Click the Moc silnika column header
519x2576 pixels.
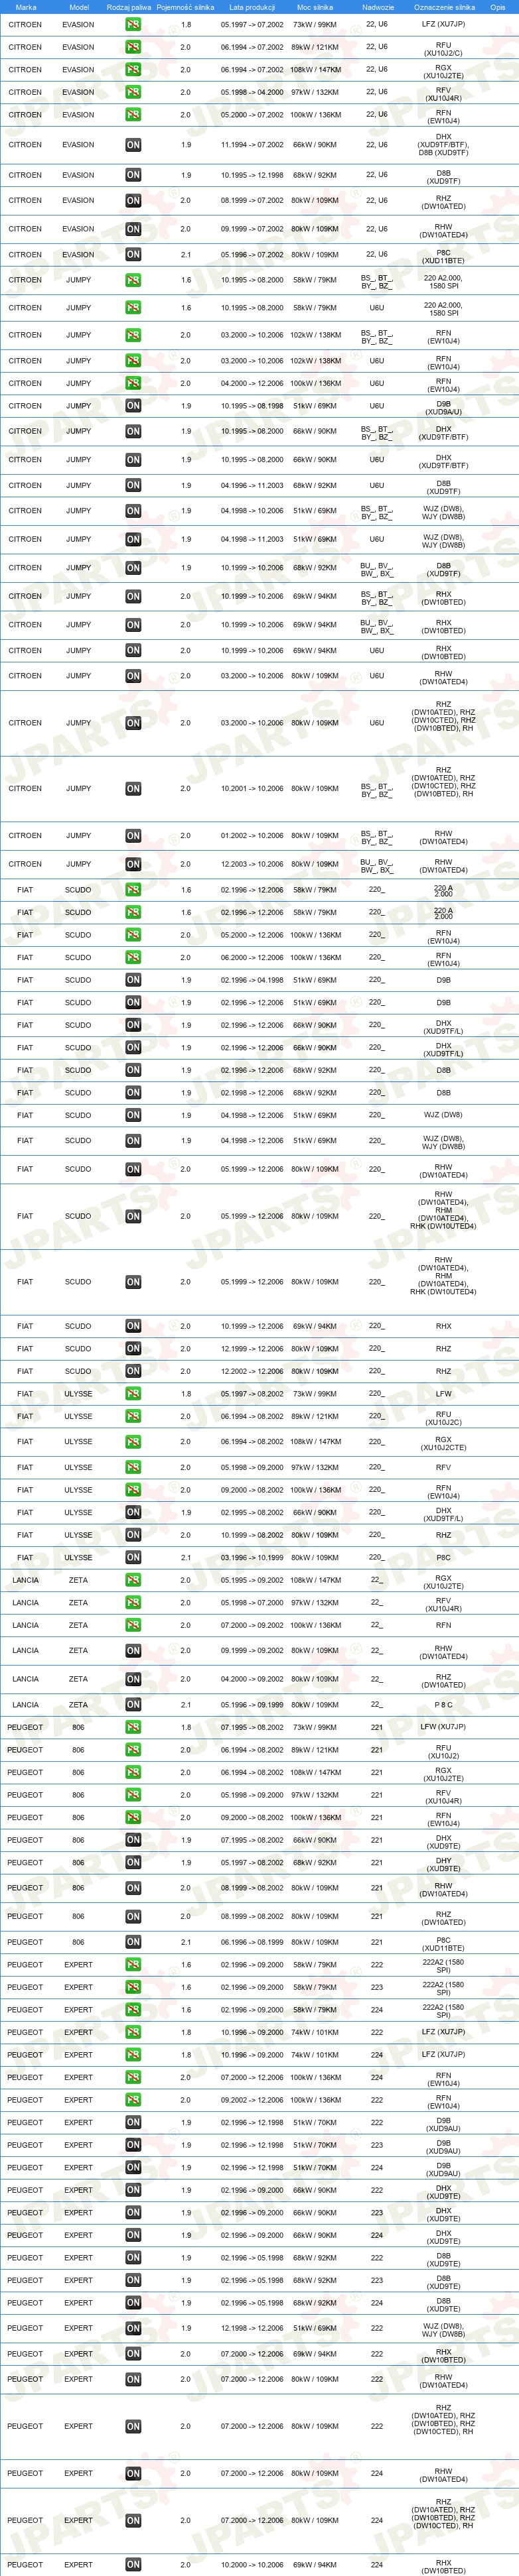(x=315, y=7)
